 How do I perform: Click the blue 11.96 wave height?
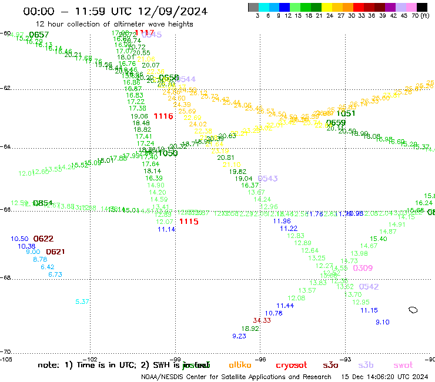282,221
